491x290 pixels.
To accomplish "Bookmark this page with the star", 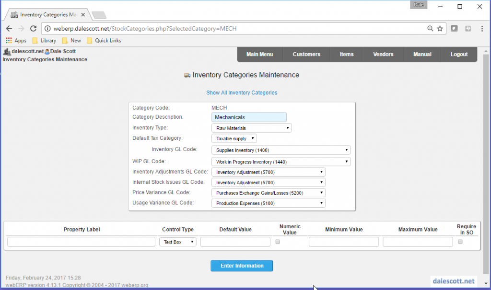I will coord(440,28).
